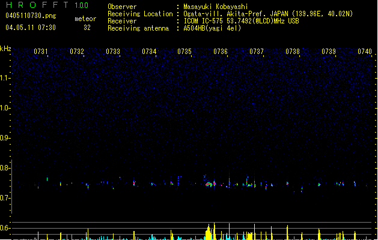Select the A504HB(yagi 4el) antenna text
378x240 pixels.
(x=212, y=28)
